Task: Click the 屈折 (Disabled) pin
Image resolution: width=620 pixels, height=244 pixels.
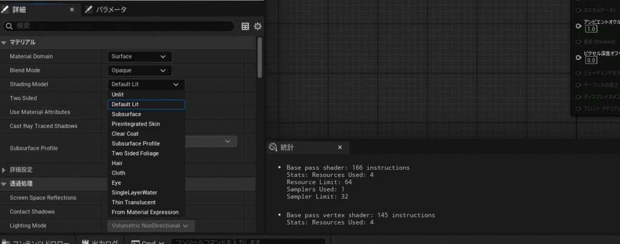Action: click(x=578, y=42)
